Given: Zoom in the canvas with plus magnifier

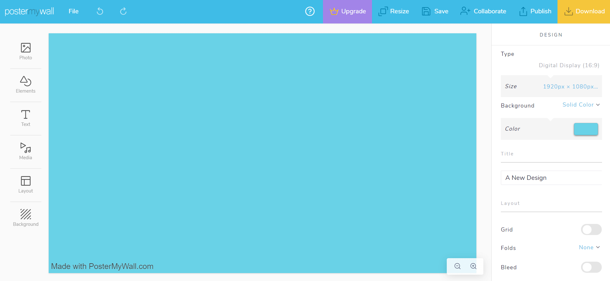Looking at the screenshot, I should (473, 266).
